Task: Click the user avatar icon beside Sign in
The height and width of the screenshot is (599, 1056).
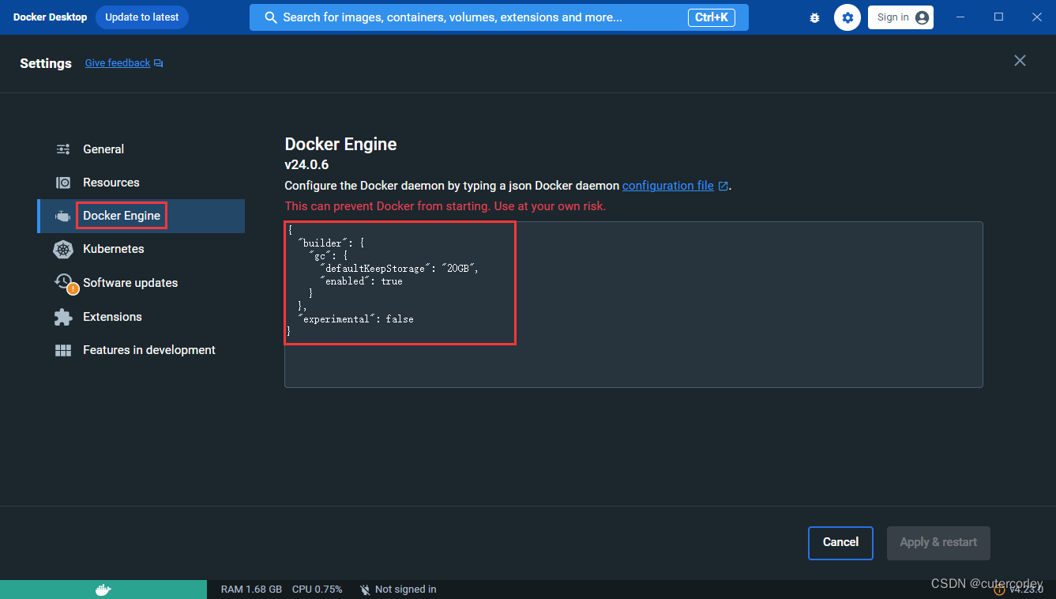Action: (x=922, y=17)
